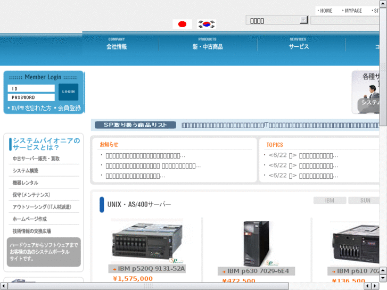Open the SERVICES サービス menu

pos(299,44)
